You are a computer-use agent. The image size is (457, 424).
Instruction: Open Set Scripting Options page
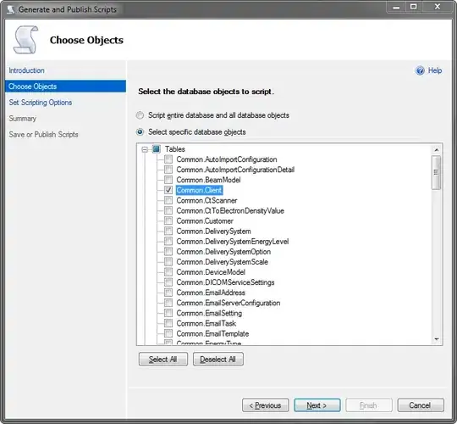(x=41, y=103)
